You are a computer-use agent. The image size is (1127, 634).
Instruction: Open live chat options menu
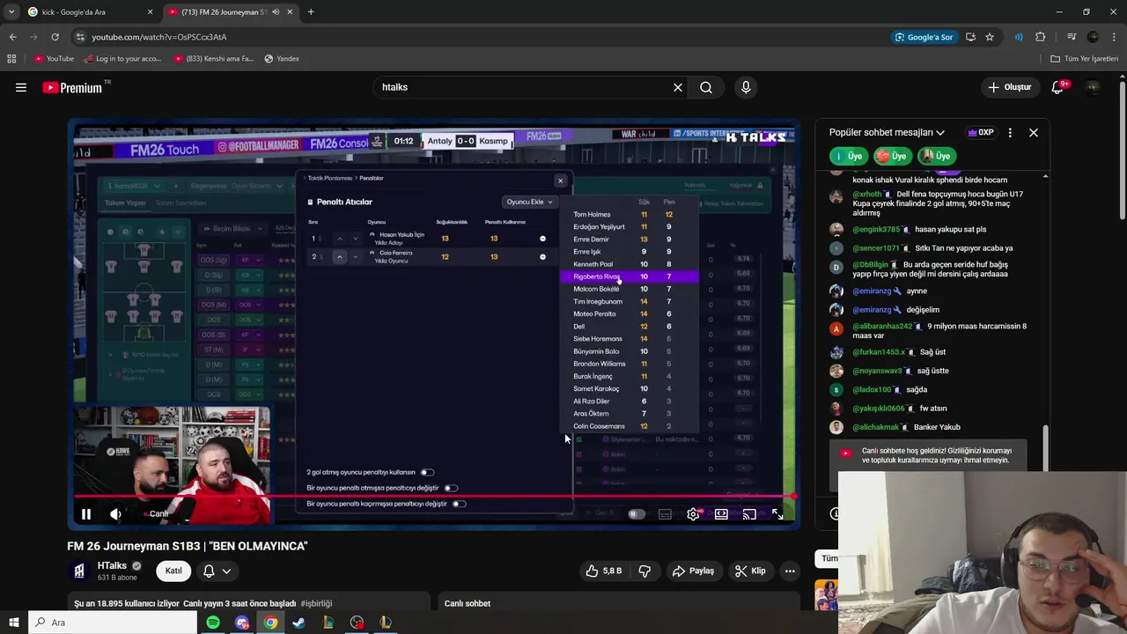(1010, 133)
